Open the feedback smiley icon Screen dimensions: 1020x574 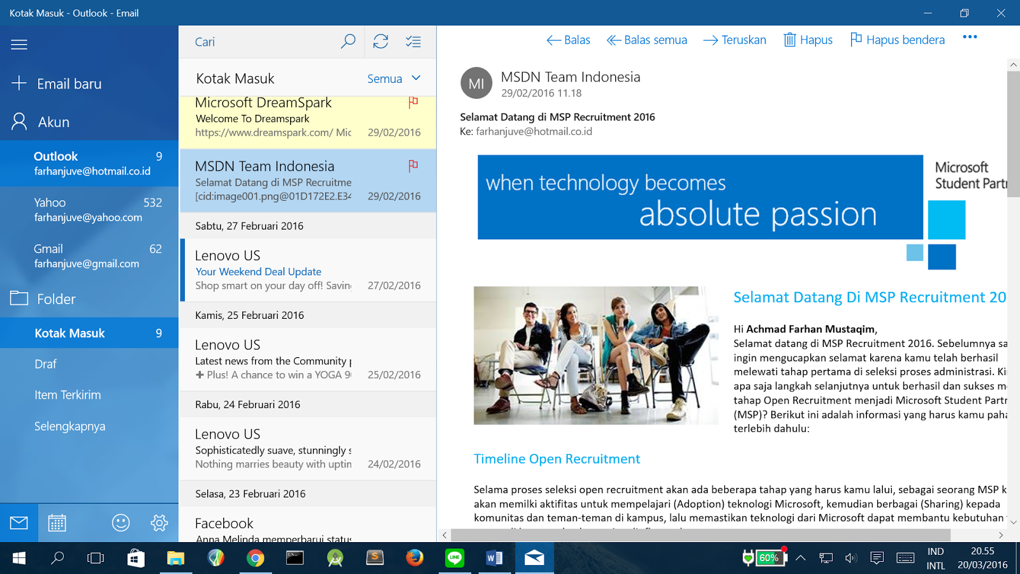[x=120, y=523]
